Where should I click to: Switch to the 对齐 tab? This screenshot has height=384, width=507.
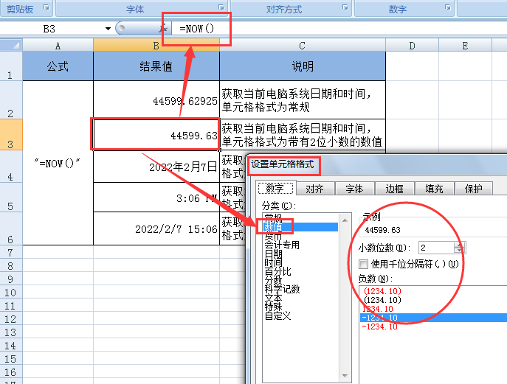[315, 189]
